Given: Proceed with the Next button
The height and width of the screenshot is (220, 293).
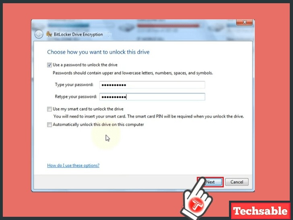Looking at the screenshot, I should point(210,182).
